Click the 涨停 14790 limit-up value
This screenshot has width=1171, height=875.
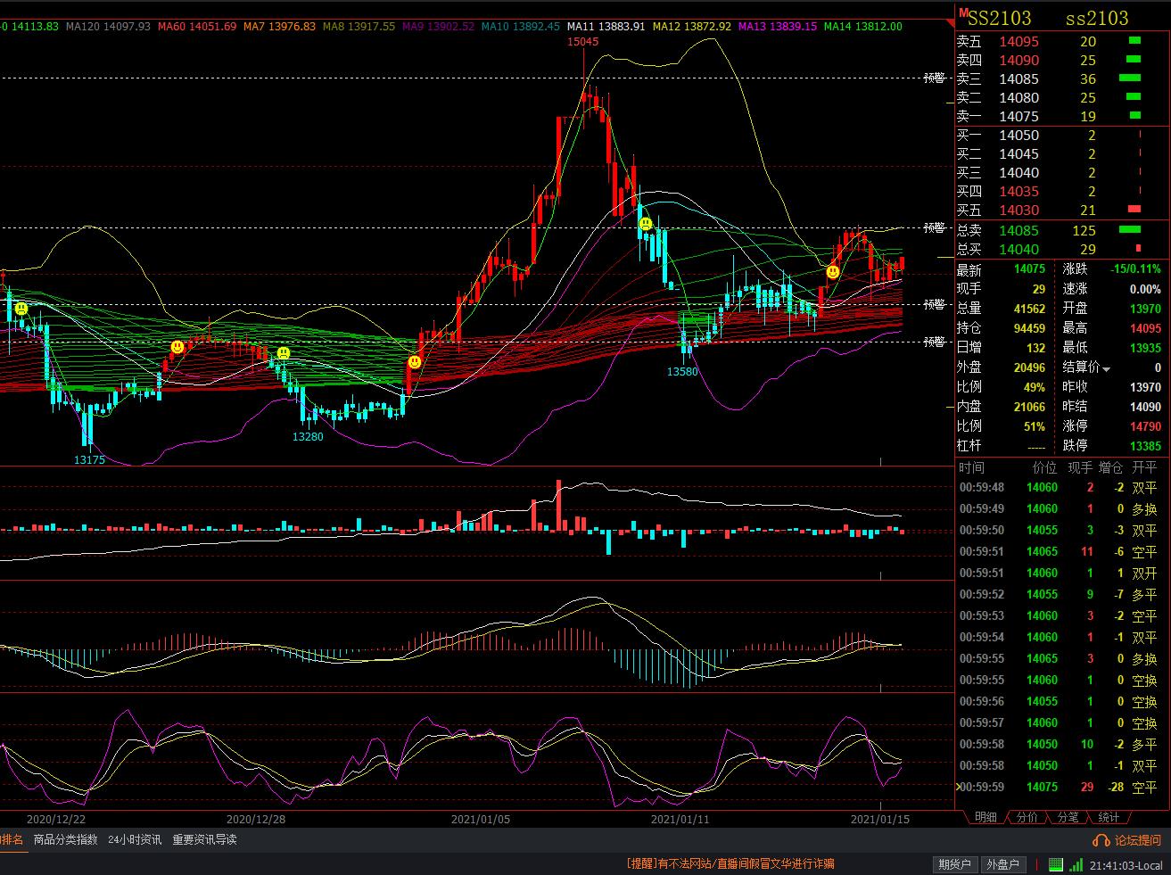click(x=1145, y=426)
